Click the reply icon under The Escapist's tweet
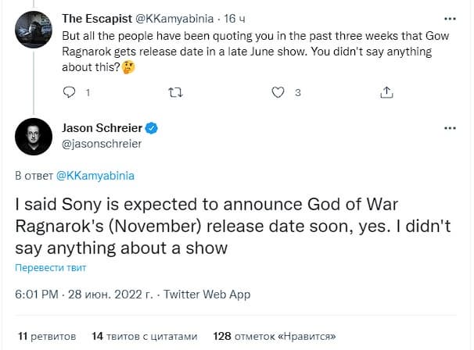Image resolution: width=474 pixels, height=350 pixels. pyautogui.click(x=69, y=92)
